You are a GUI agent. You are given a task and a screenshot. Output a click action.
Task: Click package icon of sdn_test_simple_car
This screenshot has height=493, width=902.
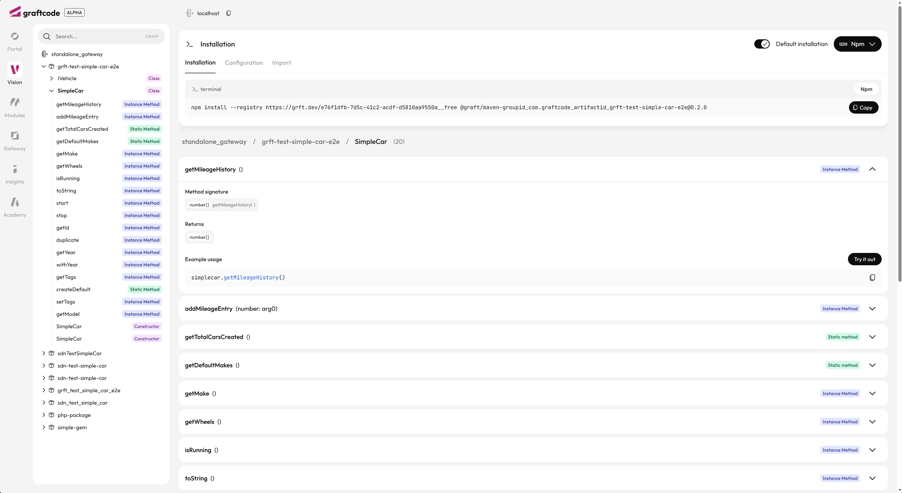click(51, 403)
